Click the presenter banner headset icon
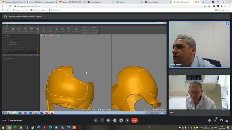232x130 pixels. pyautogui.click(x=5, y=17)
